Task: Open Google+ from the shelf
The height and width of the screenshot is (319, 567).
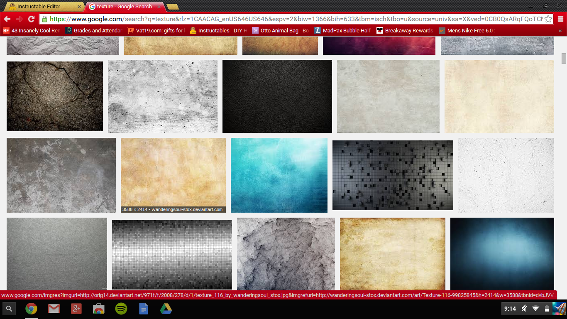Action: click(x=76, y=309)
